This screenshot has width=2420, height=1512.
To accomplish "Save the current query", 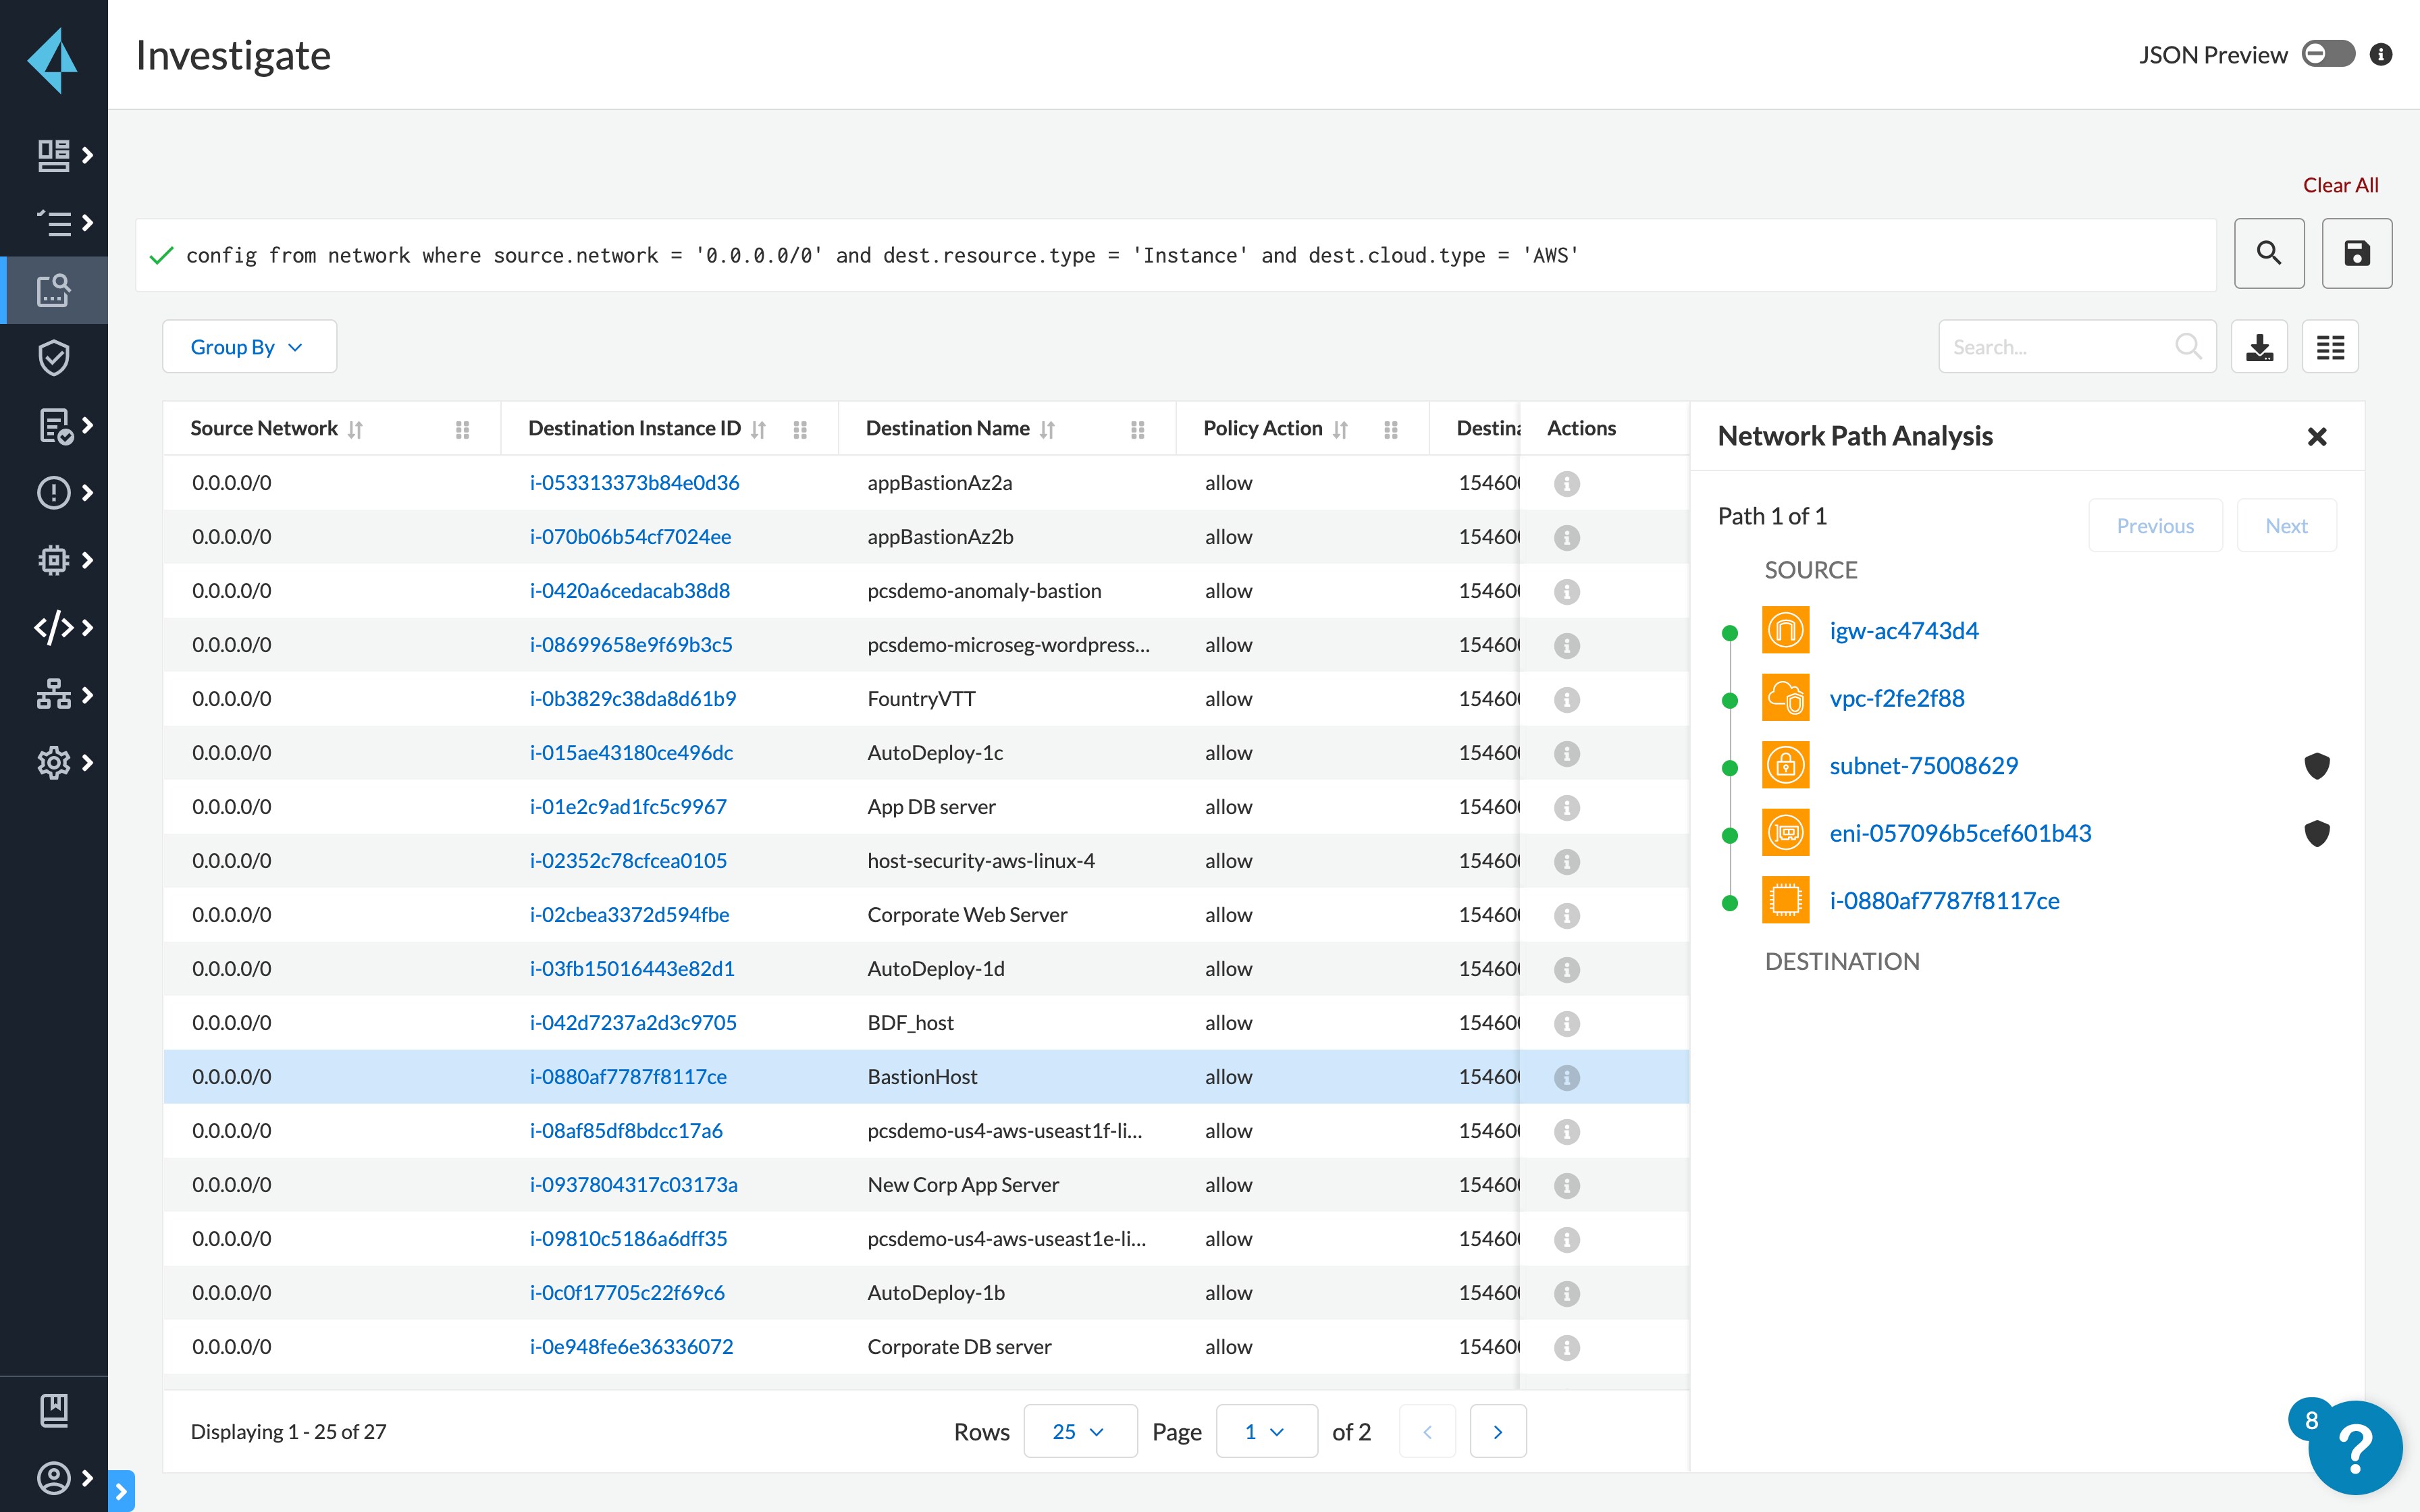I will [2357, 253].
